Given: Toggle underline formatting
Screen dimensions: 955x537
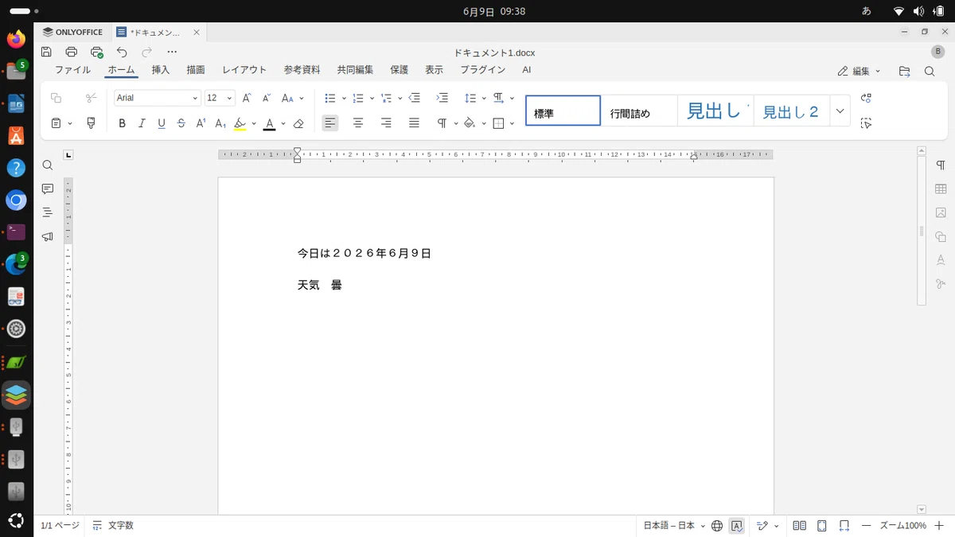Looking at the screenshot, I should pos(162,123).
